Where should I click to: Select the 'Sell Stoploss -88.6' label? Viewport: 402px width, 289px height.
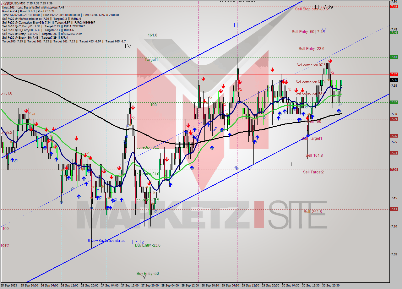tap(311, 9)
